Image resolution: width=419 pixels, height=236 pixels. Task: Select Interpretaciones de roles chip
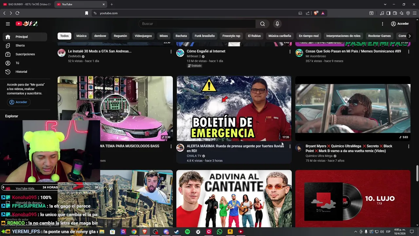343,36
